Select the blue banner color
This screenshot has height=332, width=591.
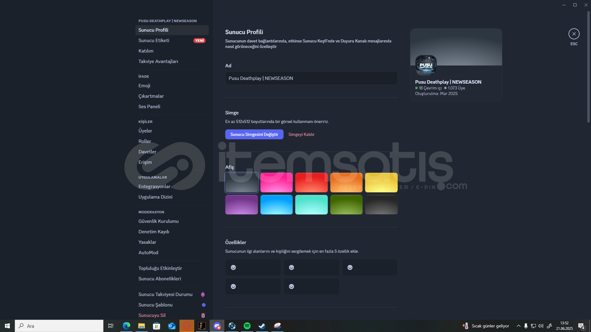tap(276, 205)
